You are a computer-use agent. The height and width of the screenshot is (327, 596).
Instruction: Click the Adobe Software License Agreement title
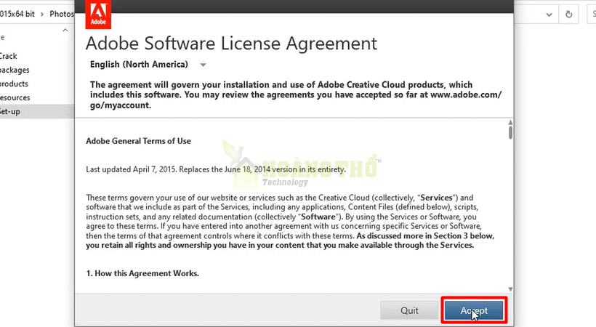coord(231,44)
